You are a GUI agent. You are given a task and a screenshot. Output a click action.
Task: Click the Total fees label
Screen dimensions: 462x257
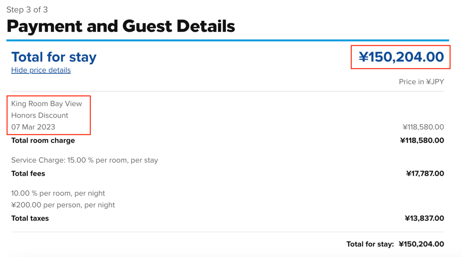click(x=28, y=174)
